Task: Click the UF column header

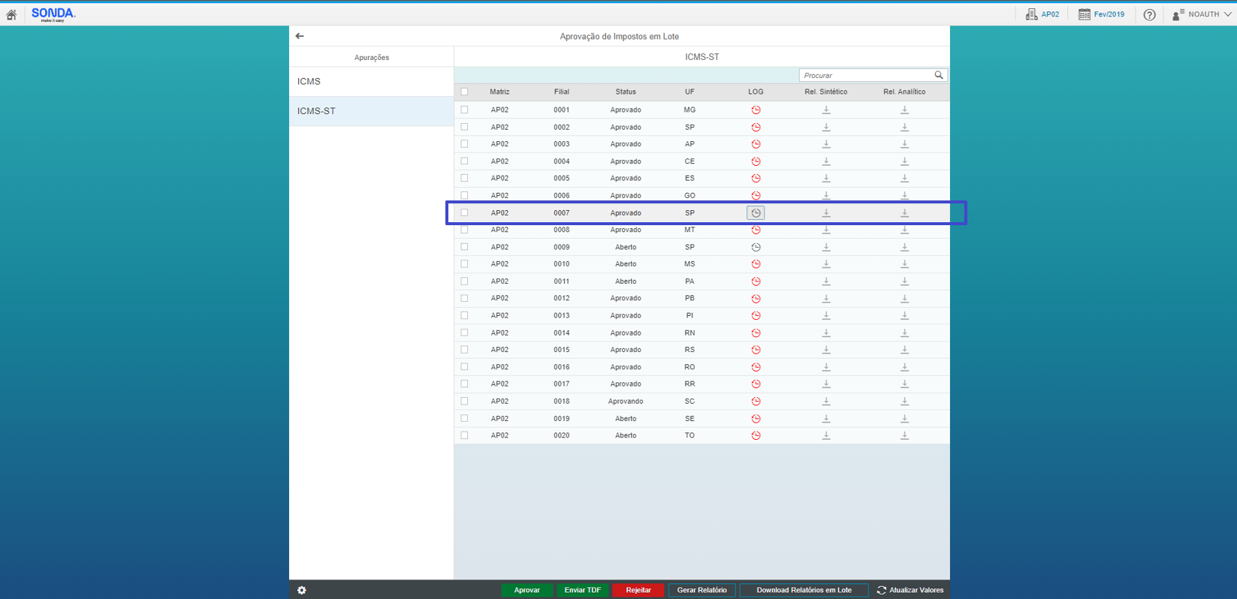Action: point(689,92)
